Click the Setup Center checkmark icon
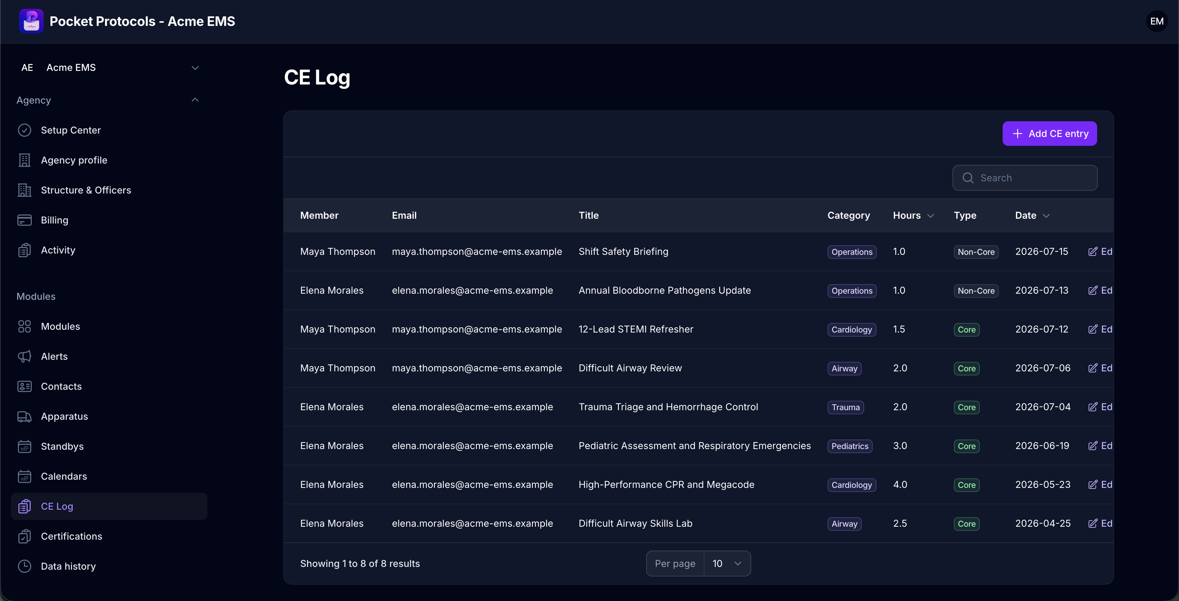 [24, 130]
